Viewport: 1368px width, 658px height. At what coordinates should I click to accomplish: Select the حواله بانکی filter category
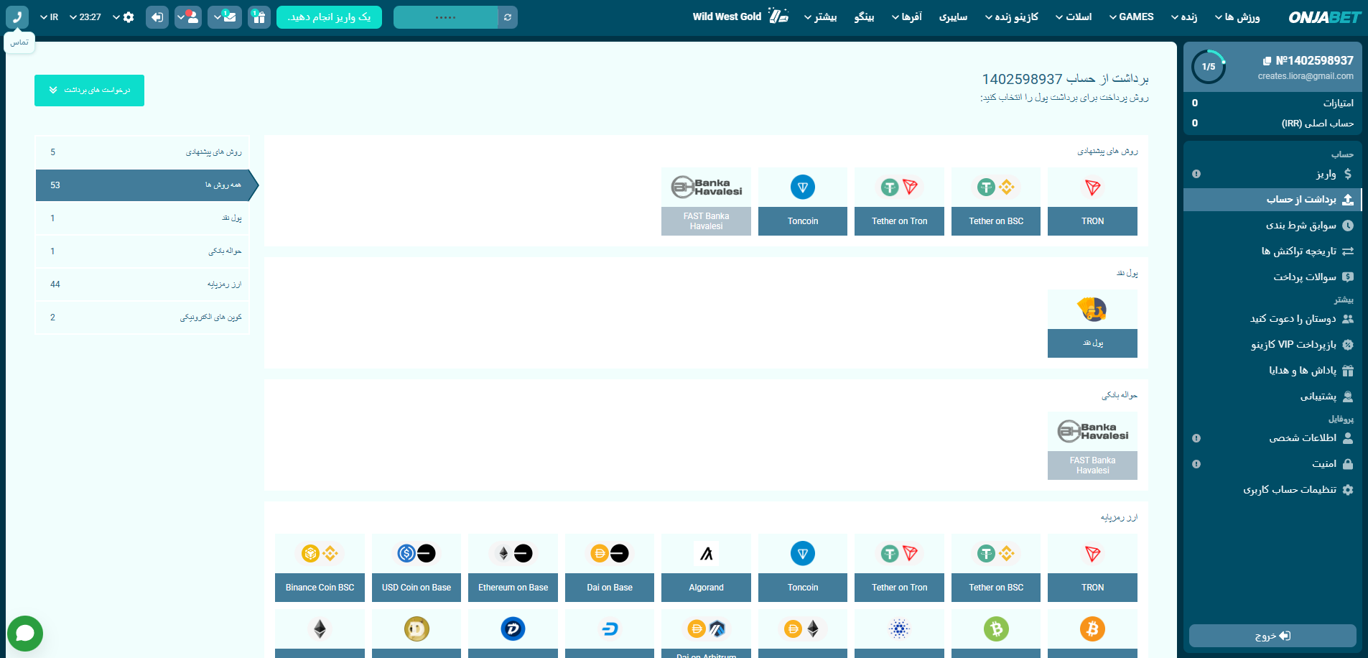coord(143,251)
